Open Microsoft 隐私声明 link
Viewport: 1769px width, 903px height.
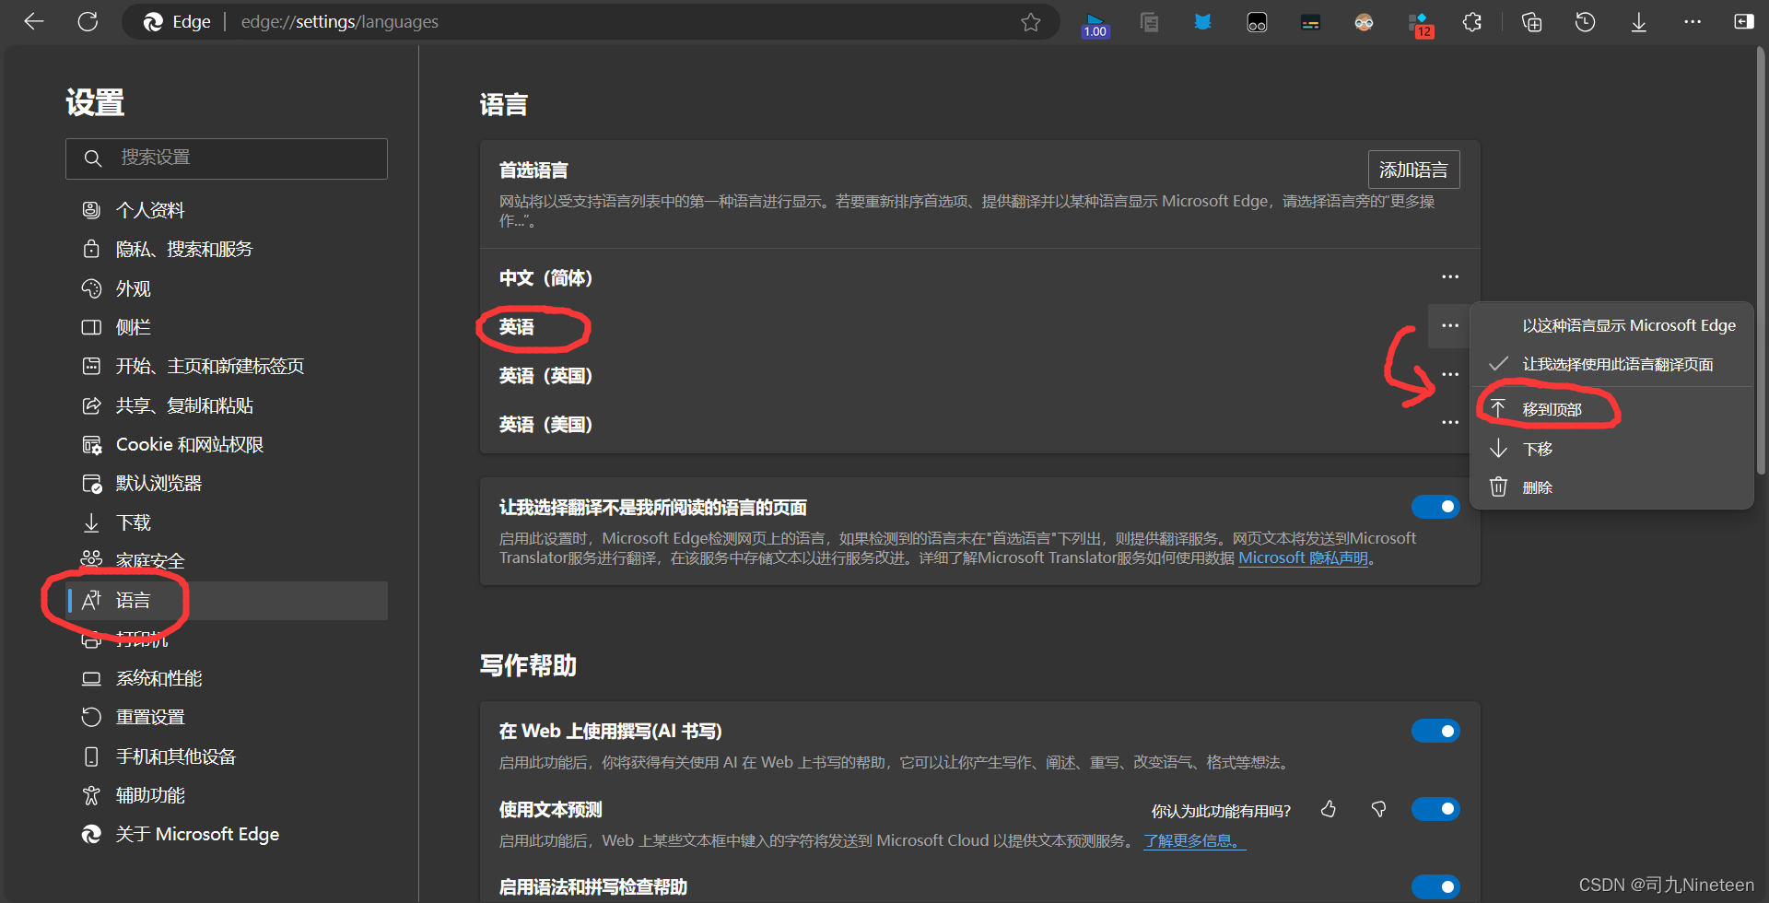click(1303, 558)
